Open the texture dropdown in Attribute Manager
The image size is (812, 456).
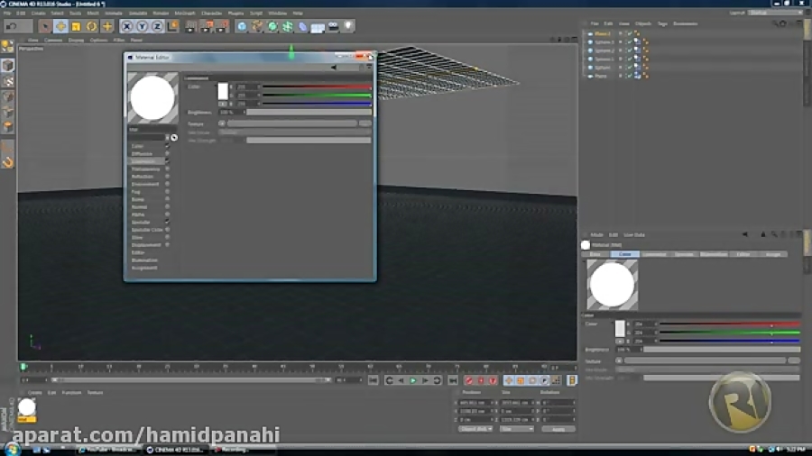click(x=619, y=360)
